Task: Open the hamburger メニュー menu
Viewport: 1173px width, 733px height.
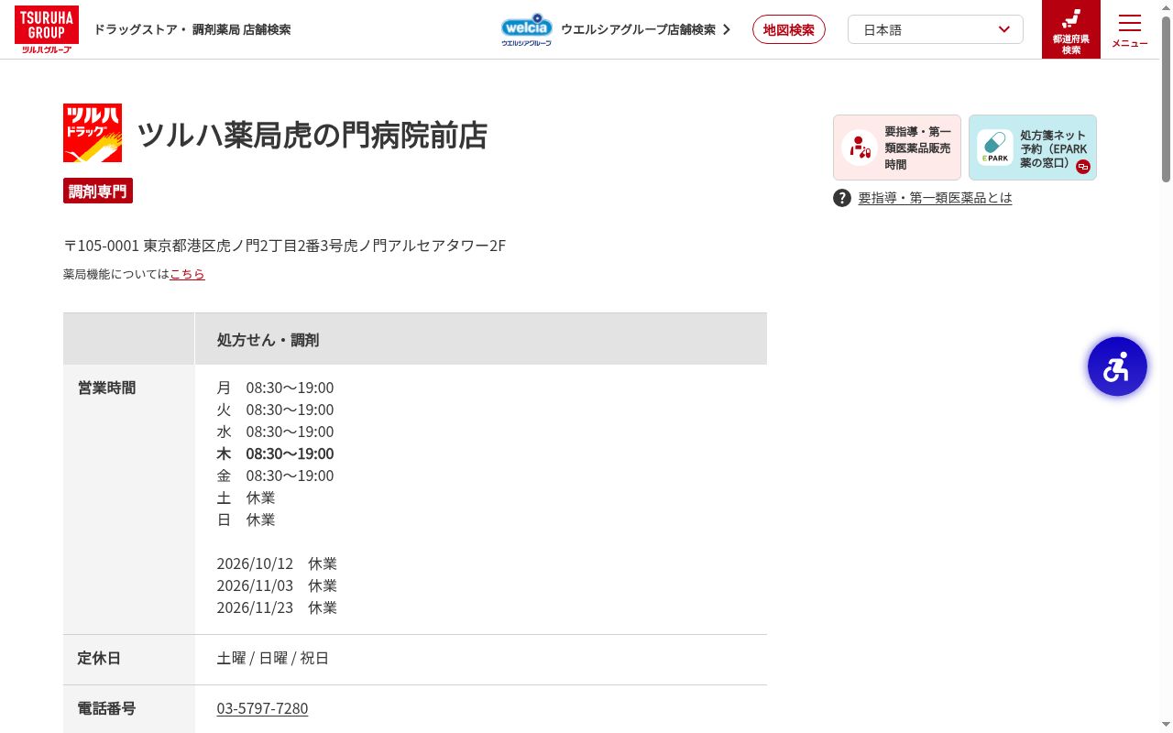Action: (x=1130, y=29)
